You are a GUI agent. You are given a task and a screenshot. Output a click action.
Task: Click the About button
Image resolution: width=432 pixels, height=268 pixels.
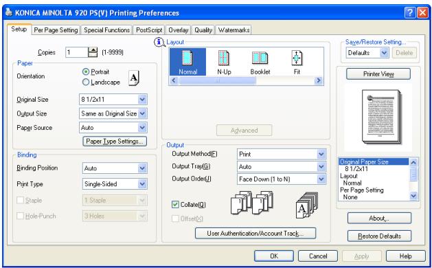(x=379, y=218)
